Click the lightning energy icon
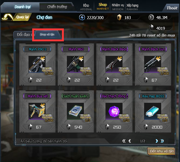Screen dimensions: 180x162 82,17
